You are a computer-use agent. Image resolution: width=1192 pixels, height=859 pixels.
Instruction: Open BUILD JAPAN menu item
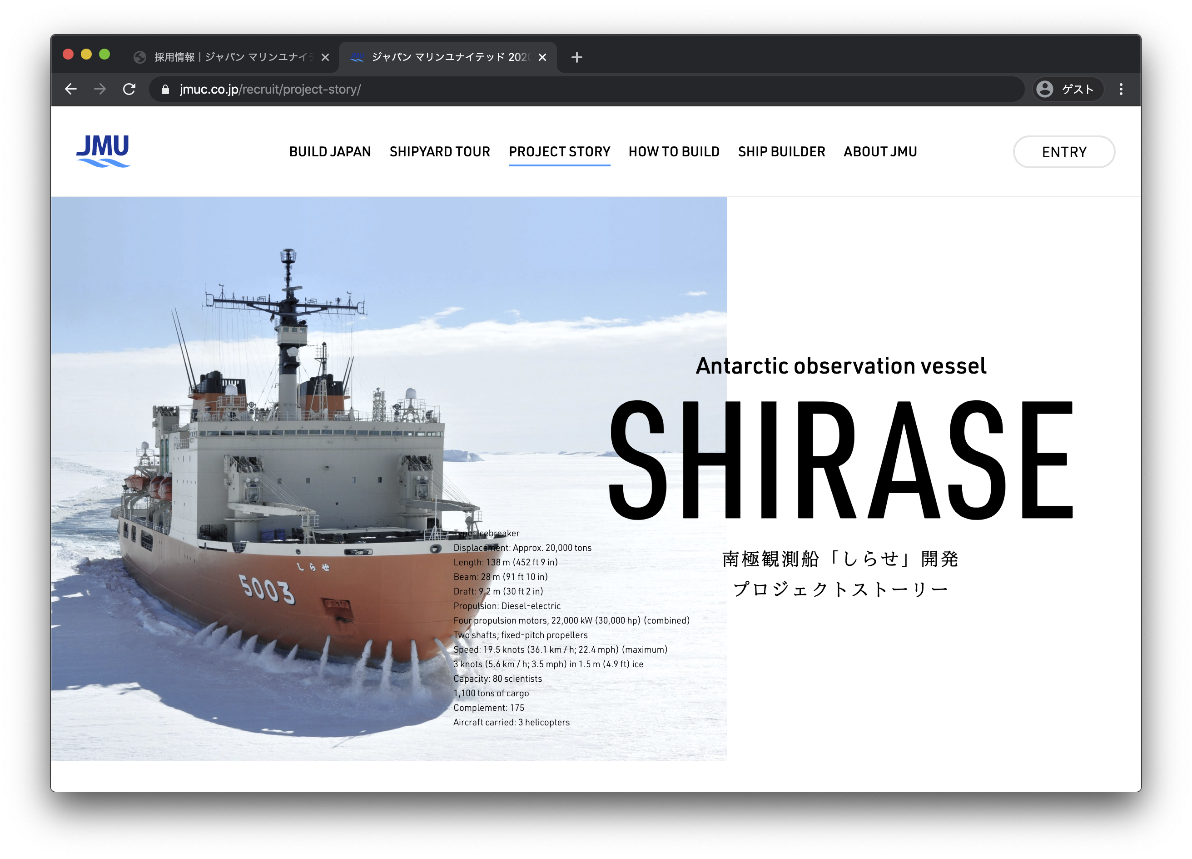pyautogui.click(x=330, y=152)
